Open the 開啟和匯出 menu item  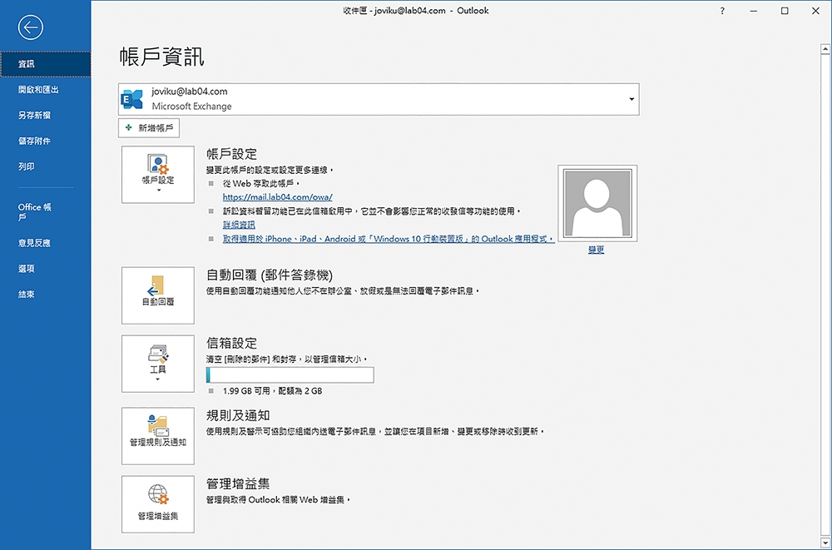(x=46, y=90)
